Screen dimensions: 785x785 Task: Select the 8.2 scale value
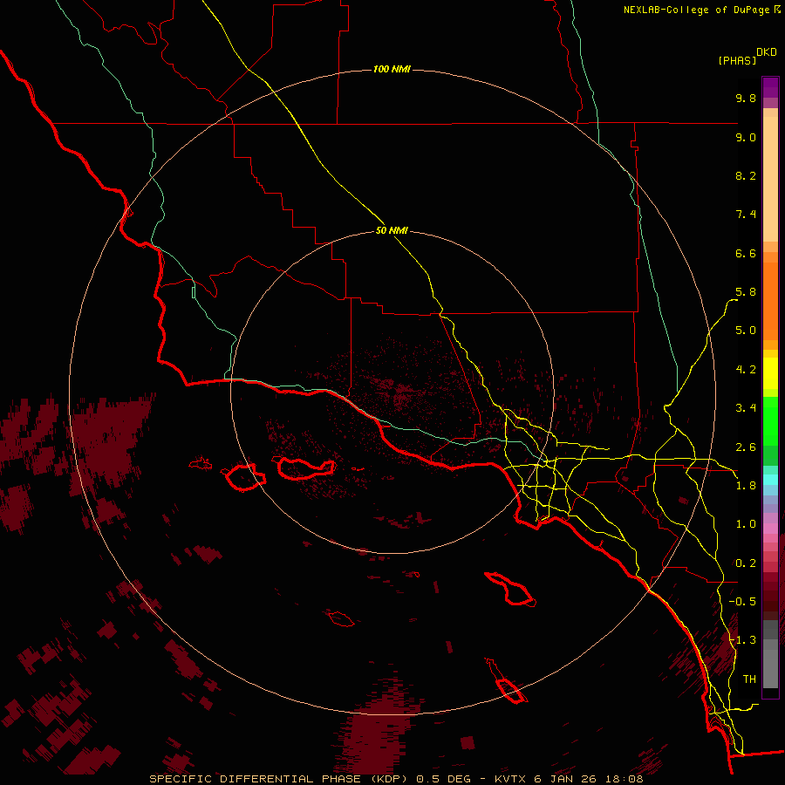(746, 175)
